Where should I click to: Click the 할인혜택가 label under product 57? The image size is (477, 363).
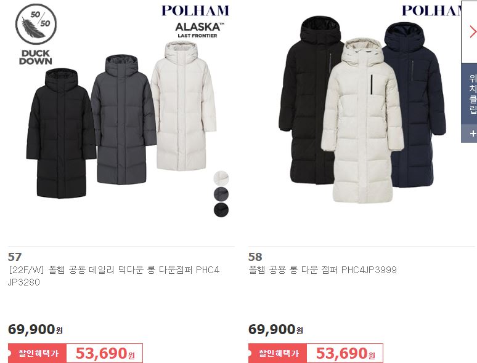pos(38,353)
